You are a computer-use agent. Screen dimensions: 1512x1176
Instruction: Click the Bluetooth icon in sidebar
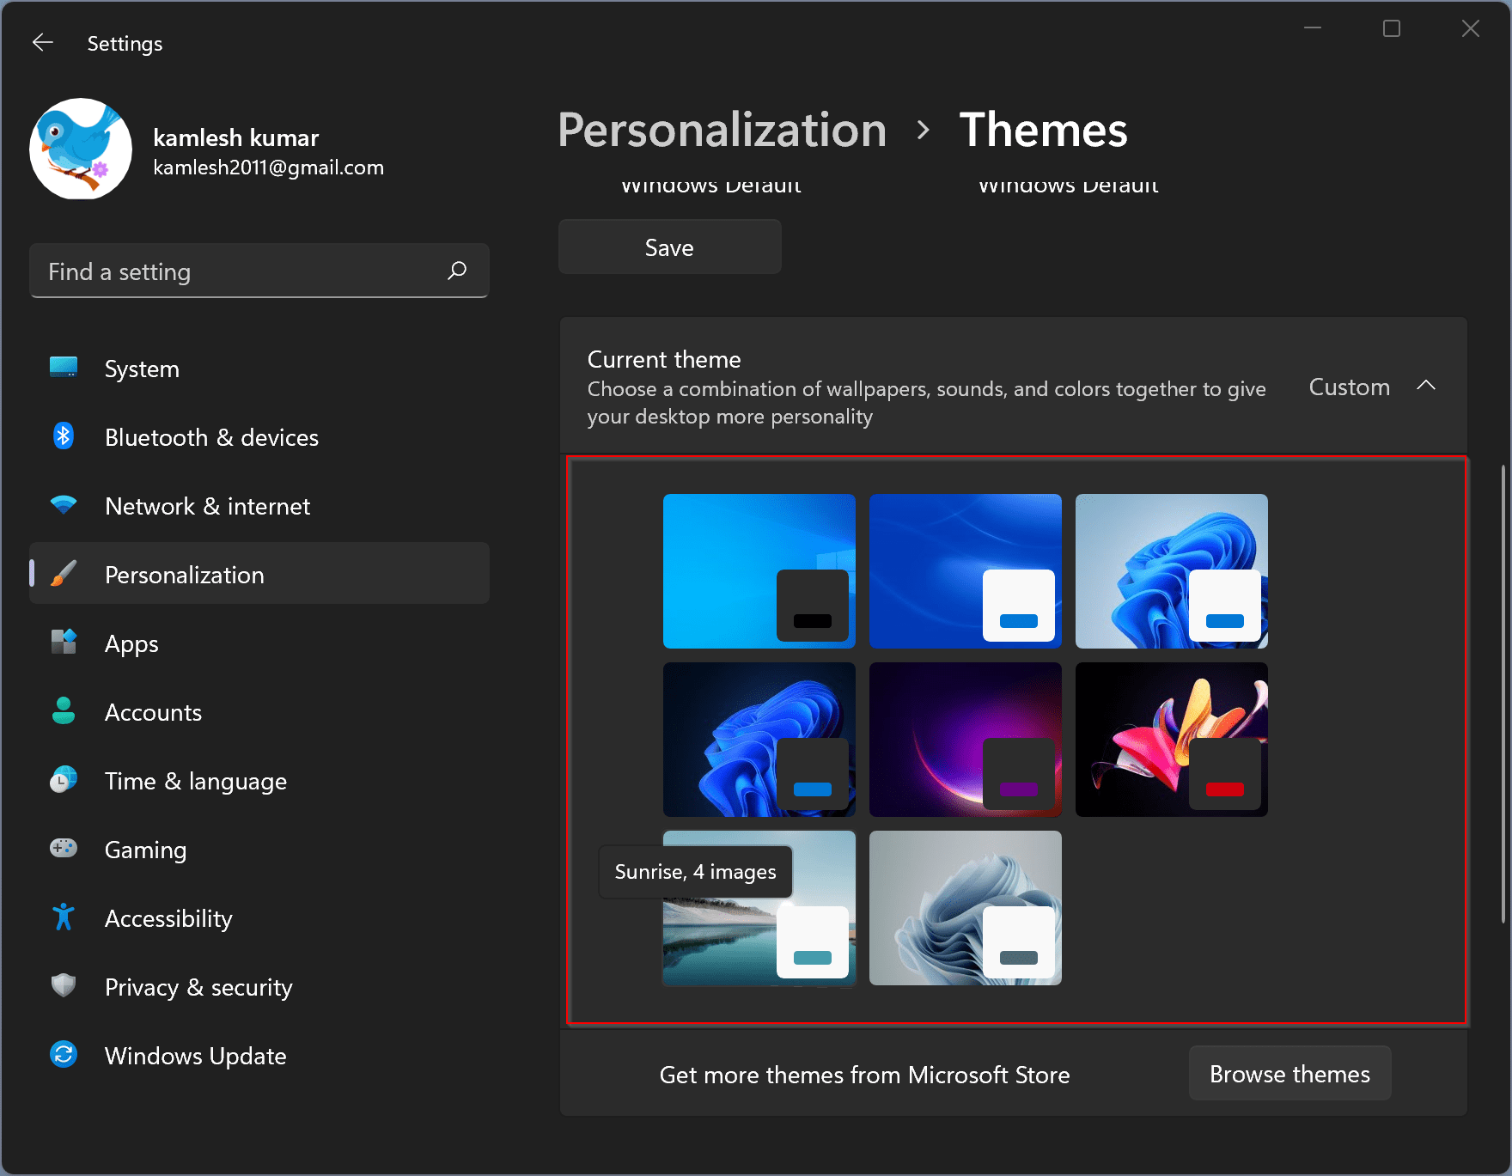pyautogui.click(x=64, y=436)
